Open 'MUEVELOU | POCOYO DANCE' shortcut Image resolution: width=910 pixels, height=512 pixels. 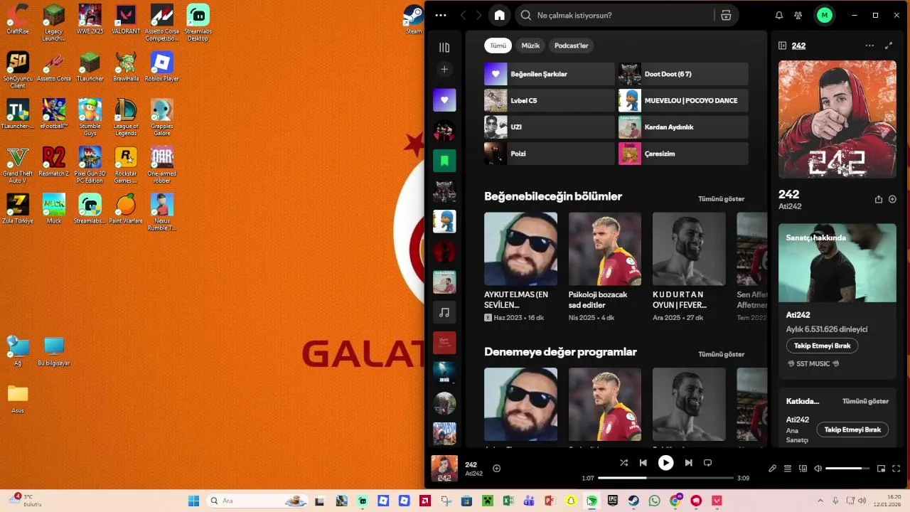tap(683, 100)
